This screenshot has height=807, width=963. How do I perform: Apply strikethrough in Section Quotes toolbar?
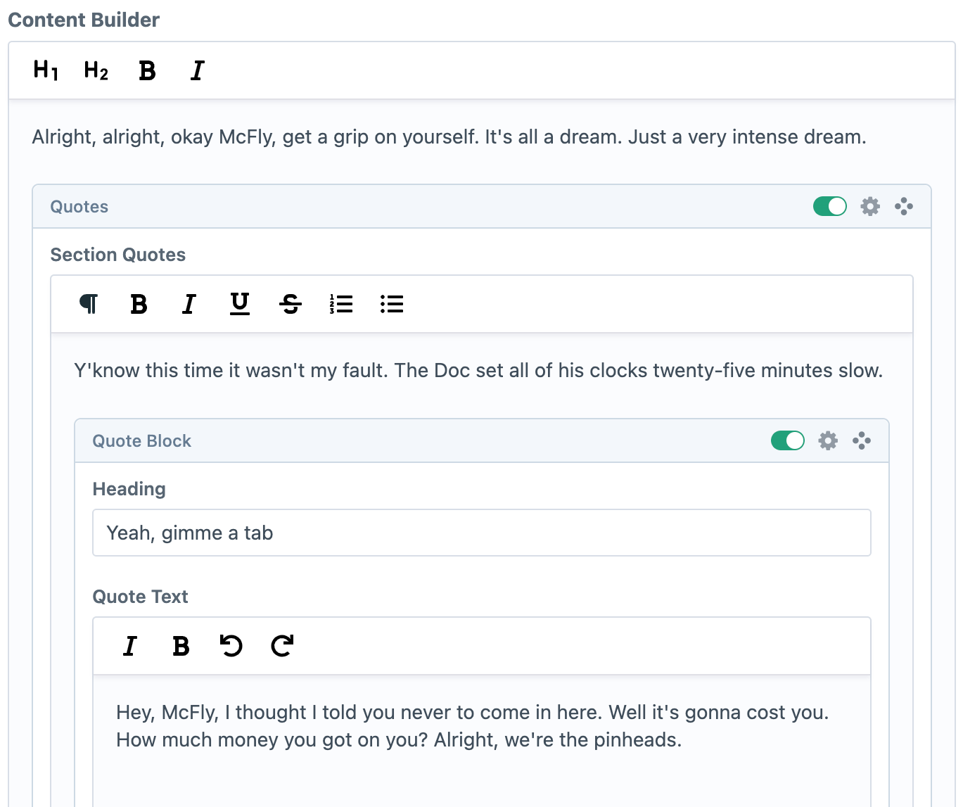[x=291, y=304]
